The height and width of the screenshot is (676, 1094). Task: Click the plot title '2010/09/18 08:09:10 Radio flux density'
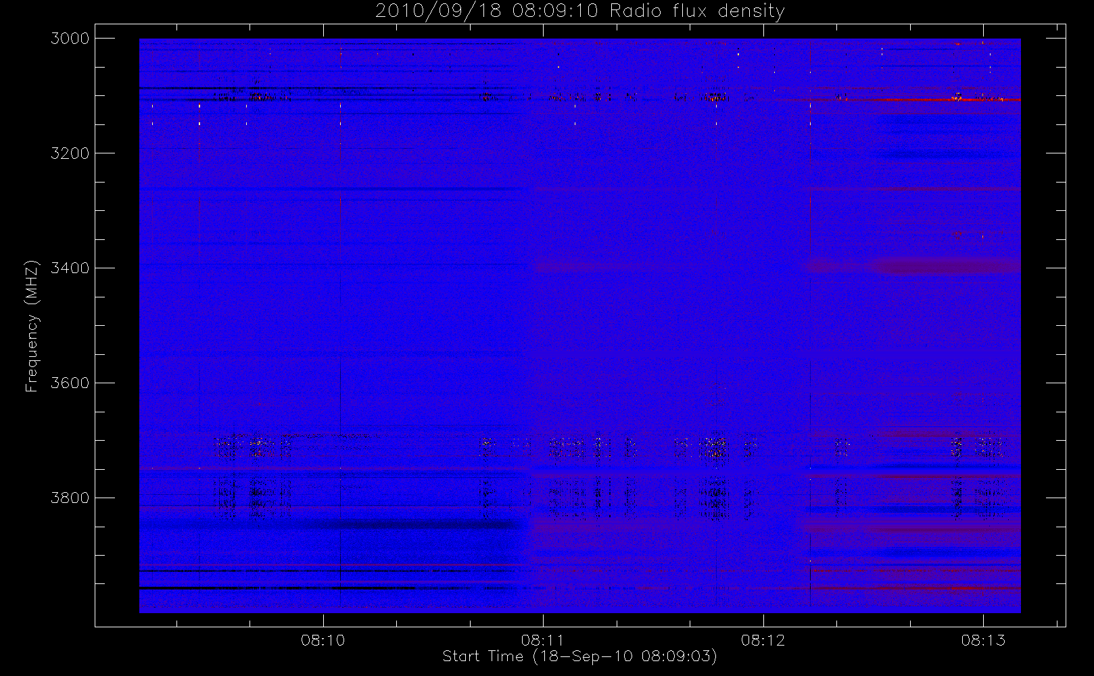pyautogui.click(x=580, y=11)
